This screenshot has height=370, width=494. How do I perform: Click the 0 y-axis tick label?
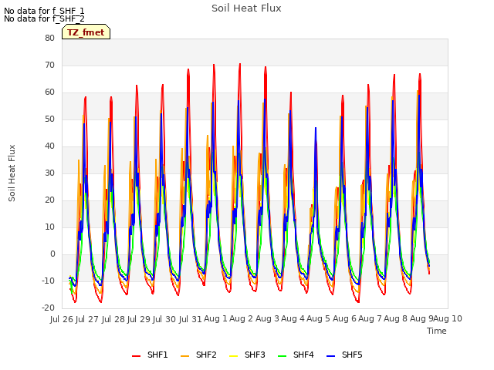click(x=52, y=254)
